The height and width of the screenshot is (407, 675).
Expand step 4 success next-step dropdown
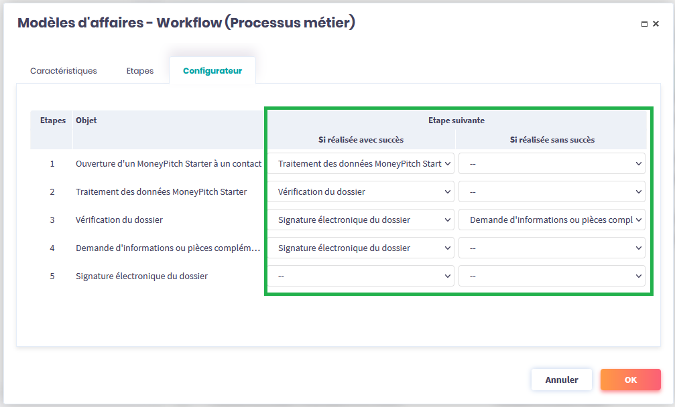361,248
